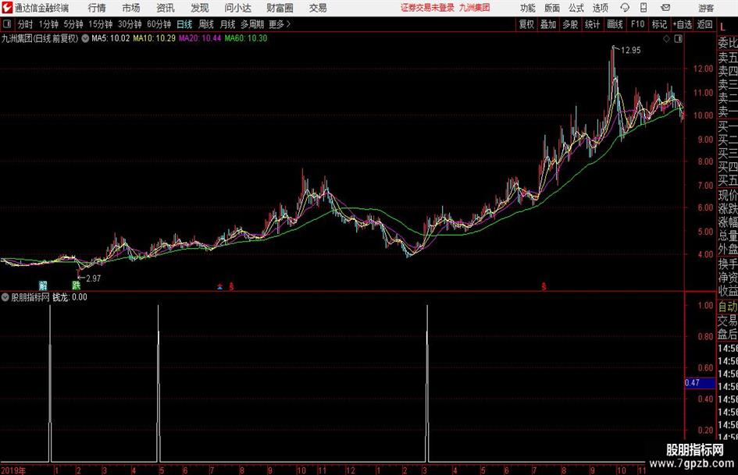
Task: Click the 九洲集团 stock name in title bar
Action: (475, 8)
